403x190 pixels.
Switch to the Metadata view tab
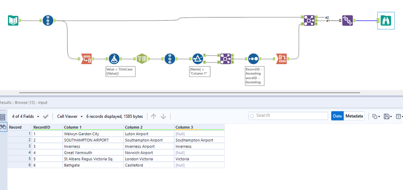(354, 116)
